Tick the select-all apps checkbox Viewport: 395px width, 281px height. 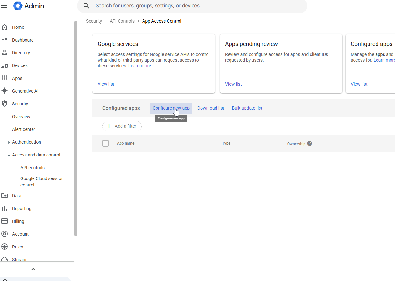click(x=106, y=143)
